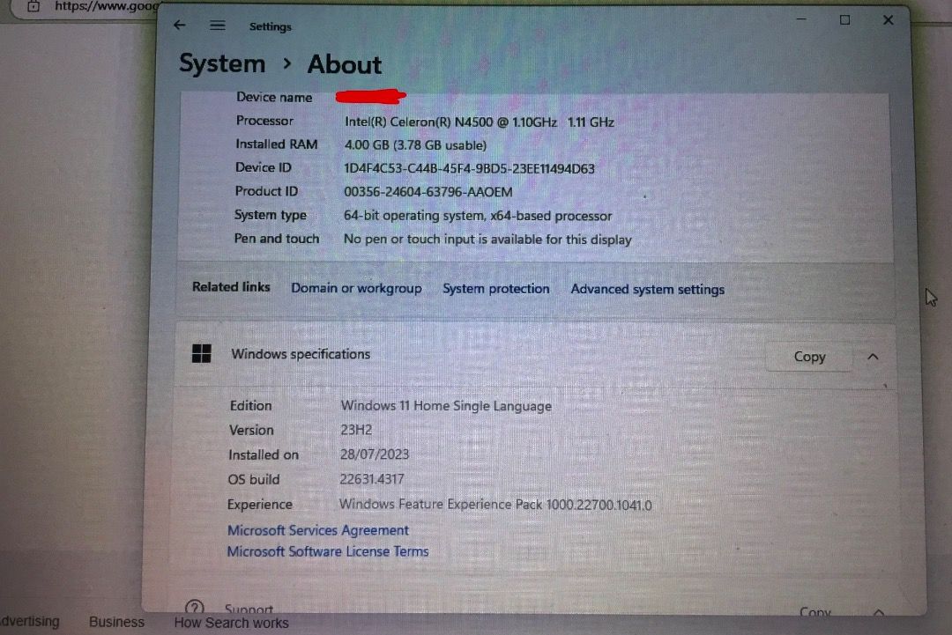Click the Installed RAM label
Screen dimensions: 952x635
coord(276,144)
